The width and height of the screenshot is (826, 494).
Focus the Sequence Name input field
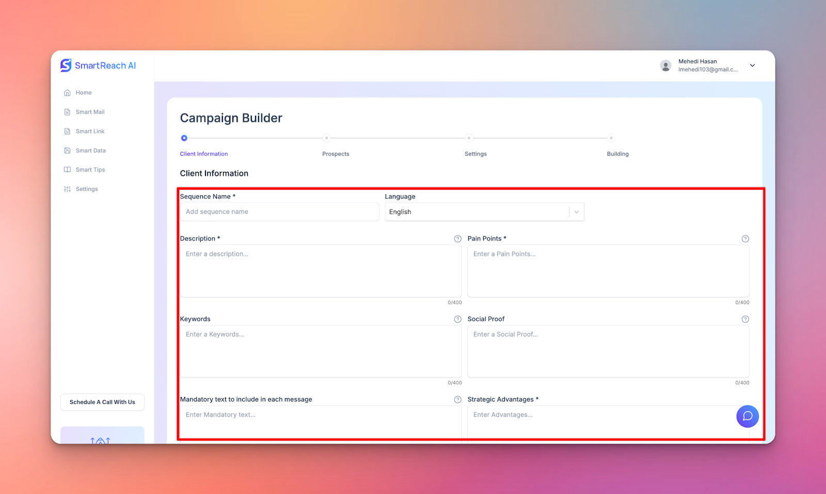279,212
